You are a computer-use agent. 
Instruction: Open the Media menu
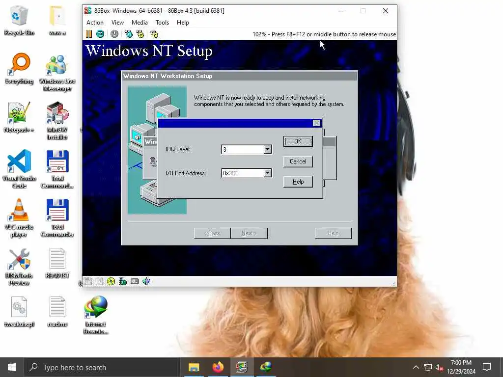click(140, 23)
